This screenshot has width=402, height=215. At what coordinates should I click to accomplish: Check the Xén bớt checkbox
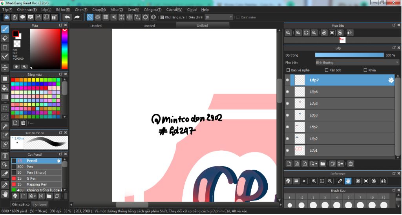point(327,70)
